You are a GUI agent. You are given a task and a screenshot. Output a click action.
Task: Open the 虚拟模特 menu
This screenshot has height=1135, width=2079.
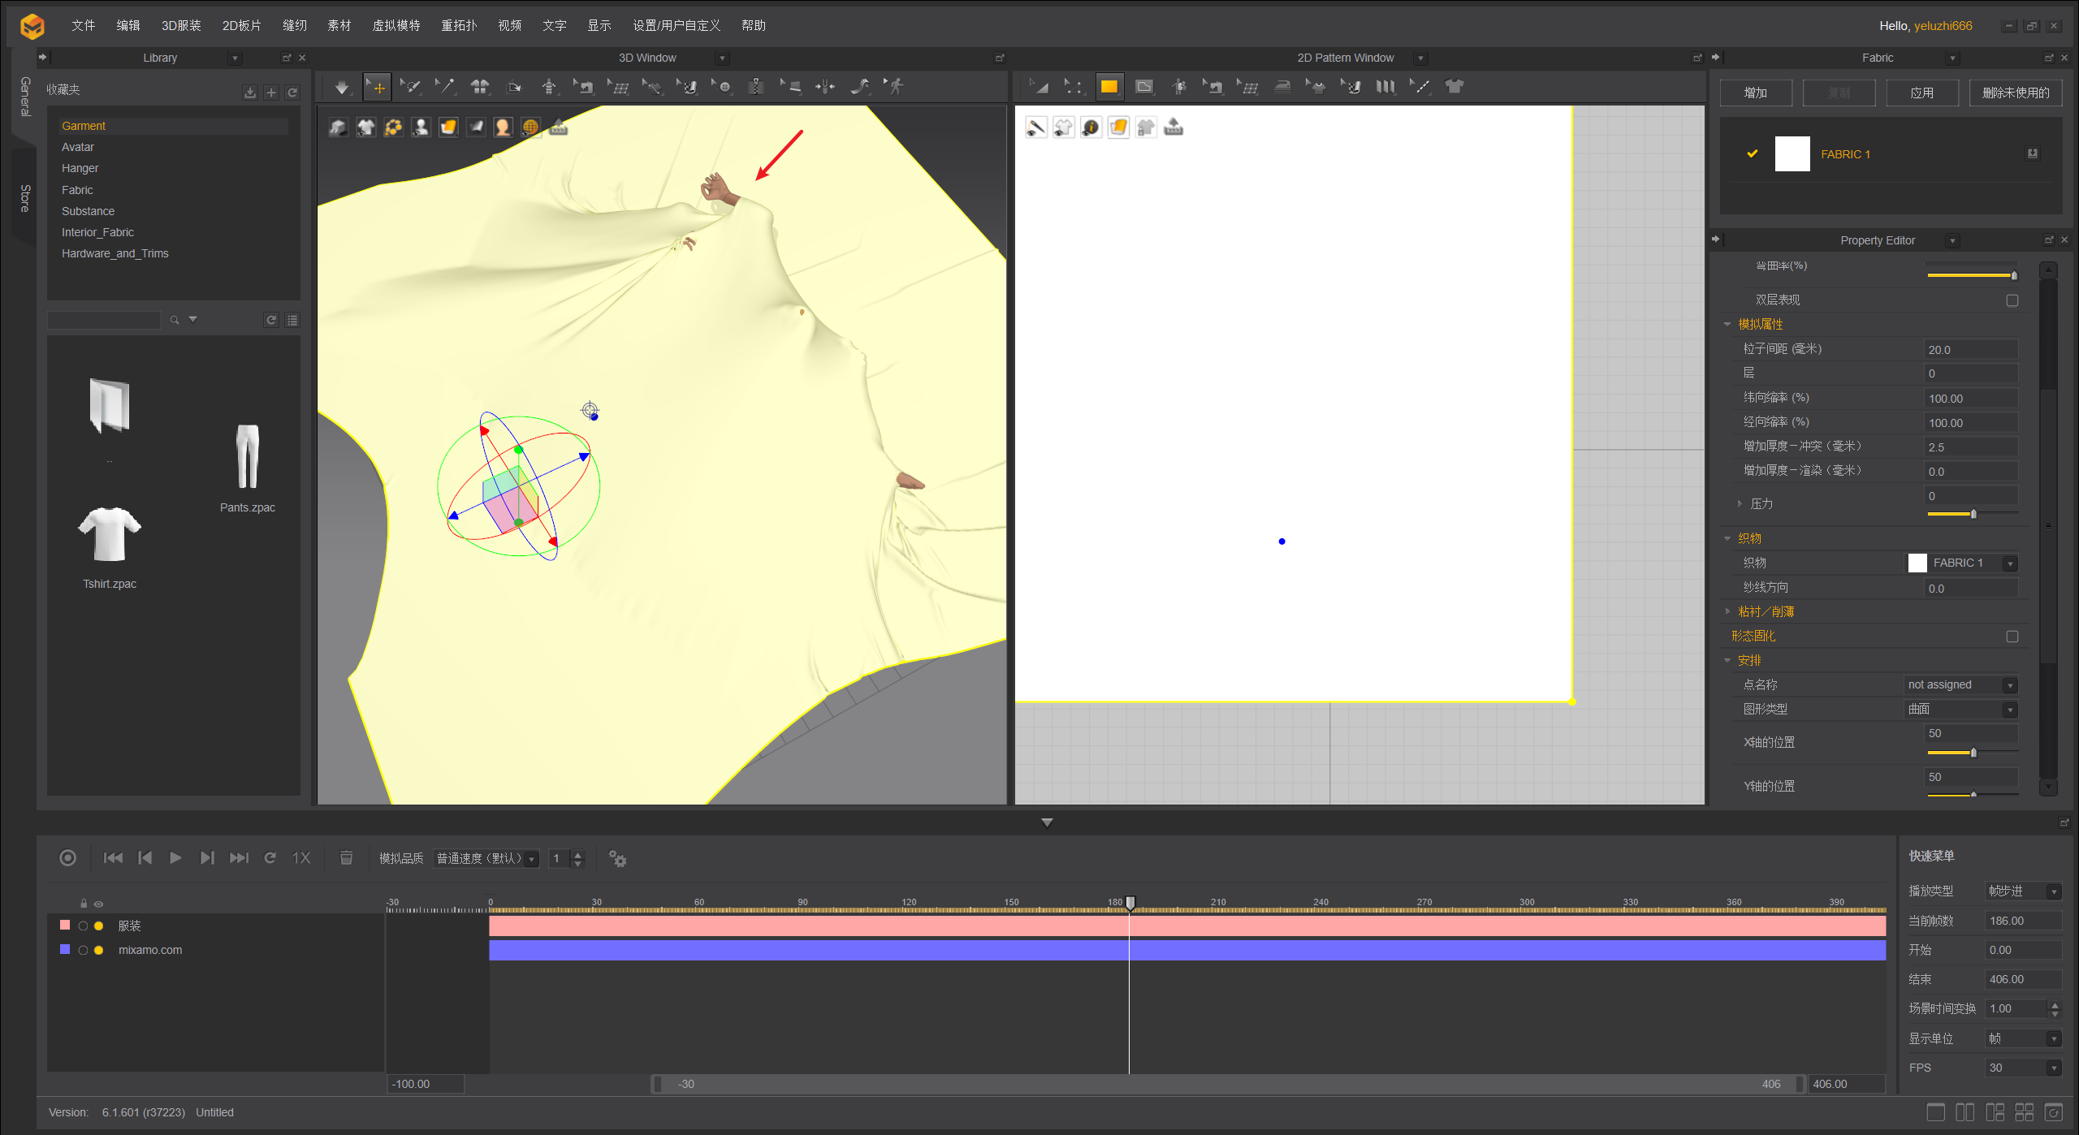tap(395, 25)
